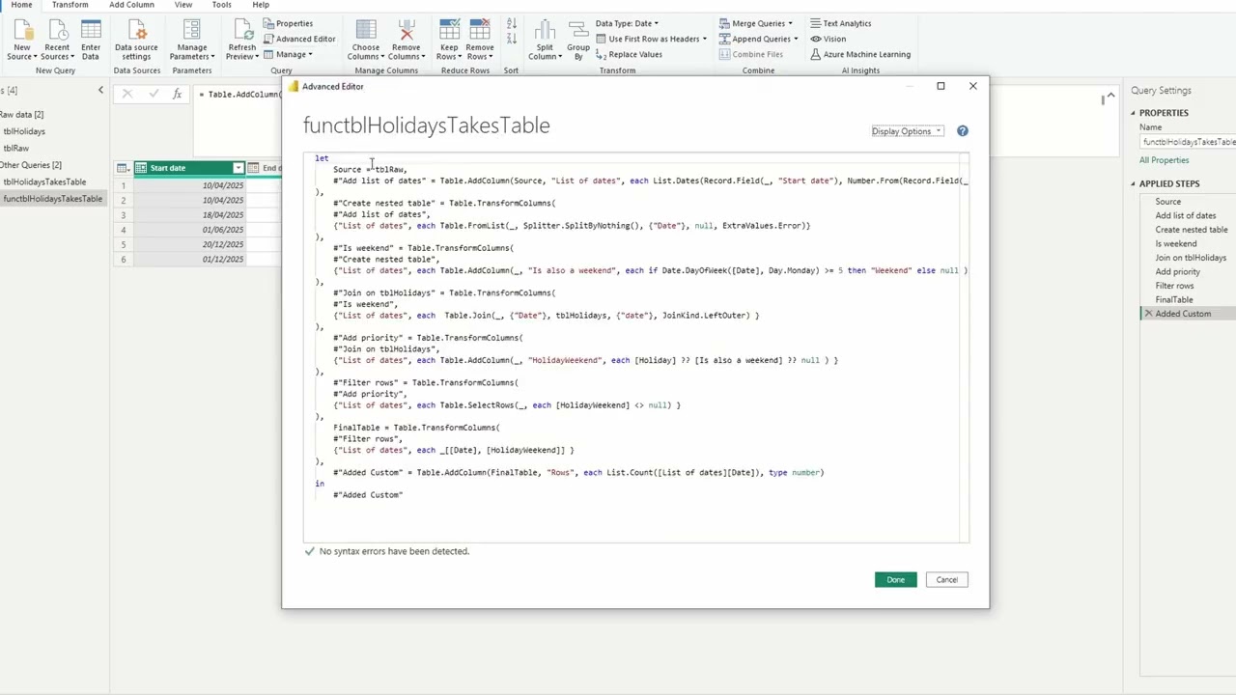The height and width of the screenshot is (695, 1236).
Task: Collapse the Queries pane
Action: (100, 91)
